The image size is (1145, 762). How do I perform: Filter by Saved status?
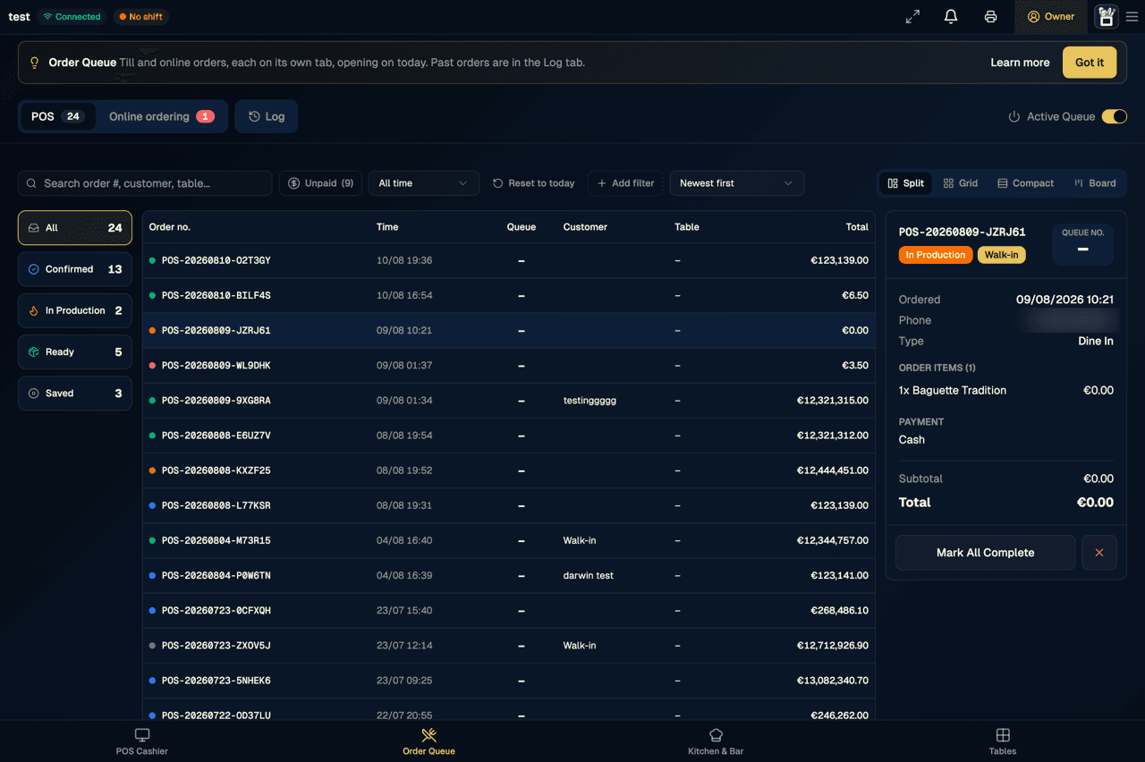(75, 394)
